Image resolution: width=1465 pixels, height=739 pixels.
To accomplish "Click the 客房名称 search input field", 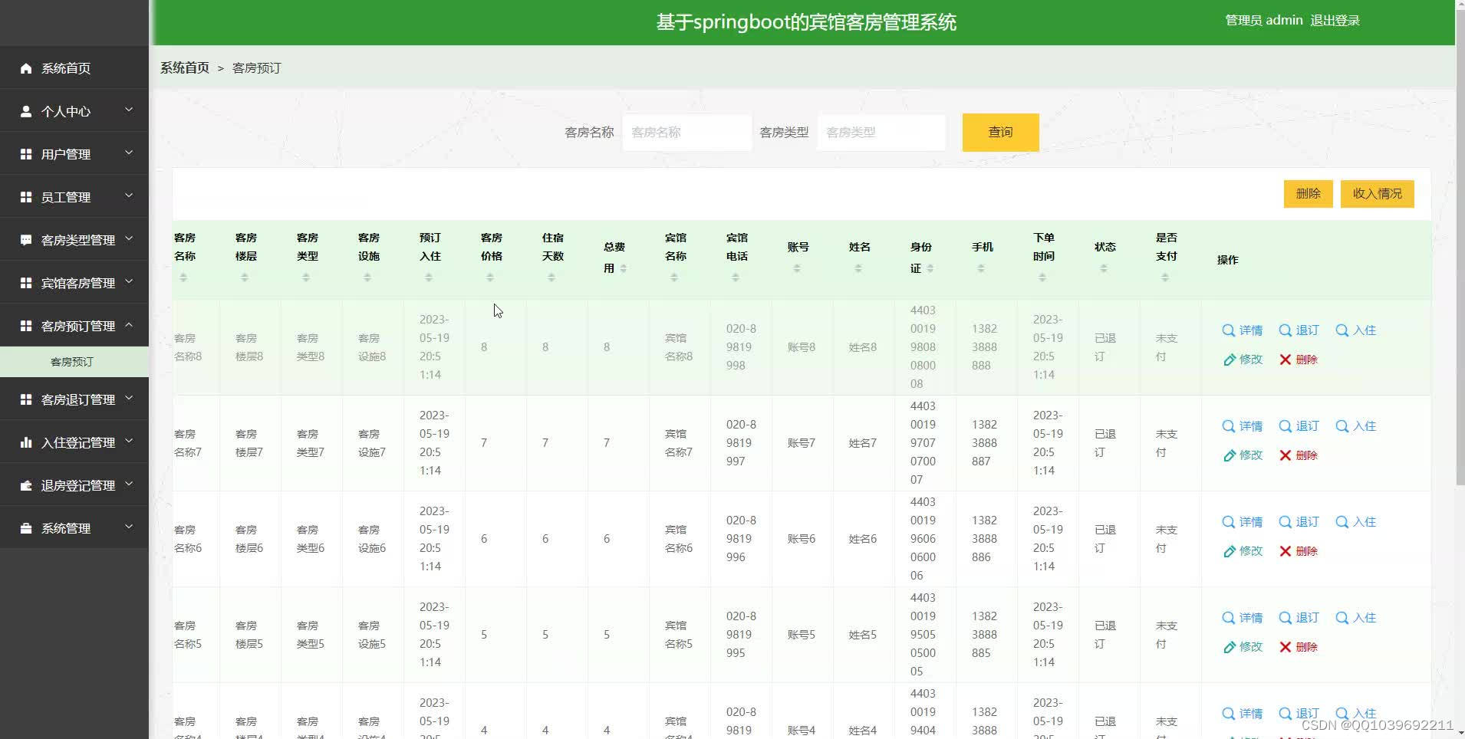I will [x=686, y=133].
